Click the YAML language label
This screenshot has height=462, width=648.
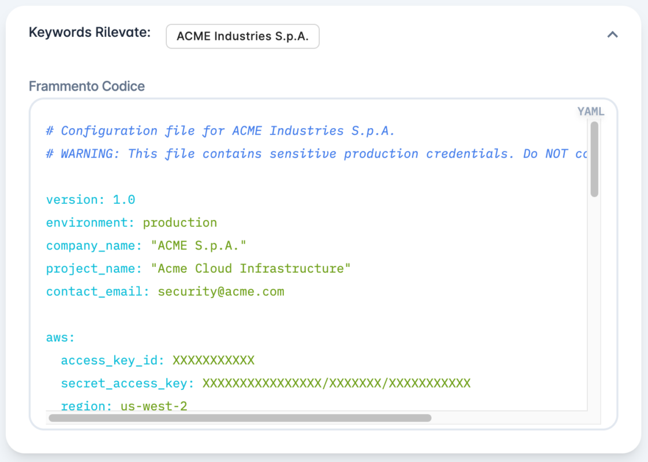pyautogui.click(x=590, y=111)
